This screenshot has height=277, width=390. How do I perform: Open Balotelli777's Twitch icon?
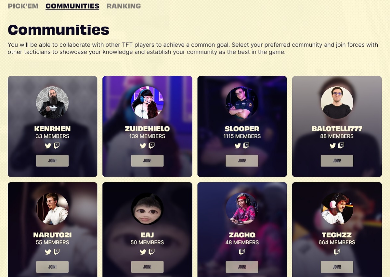tap(341, 146)
